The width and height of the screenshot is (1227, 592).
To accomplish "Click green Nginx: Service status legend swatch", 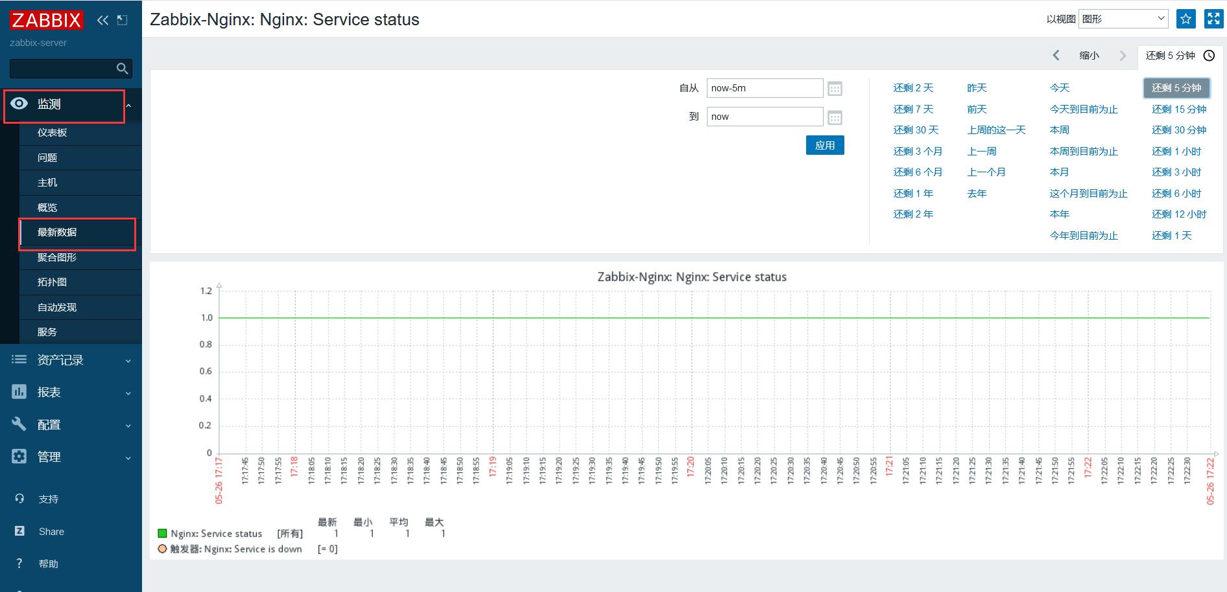I will pyautogui.click(x=162, y=534).
